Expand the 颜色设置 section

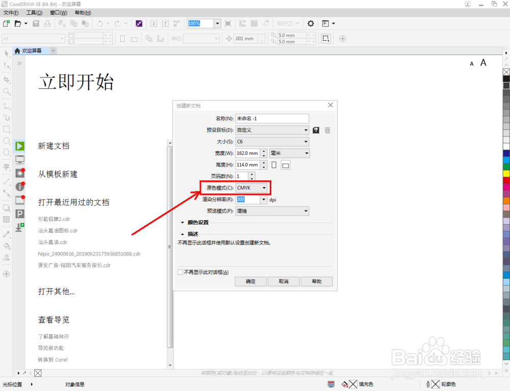coord(183,223)
